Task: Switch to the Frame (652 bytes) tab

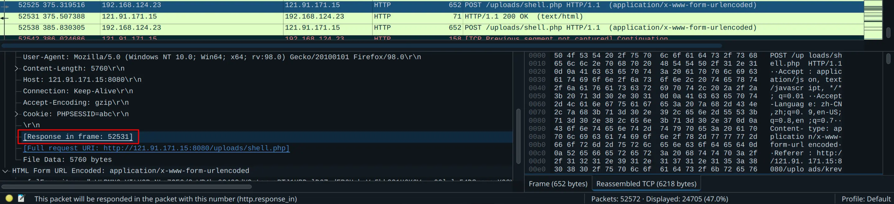Action: click(558, 184)
